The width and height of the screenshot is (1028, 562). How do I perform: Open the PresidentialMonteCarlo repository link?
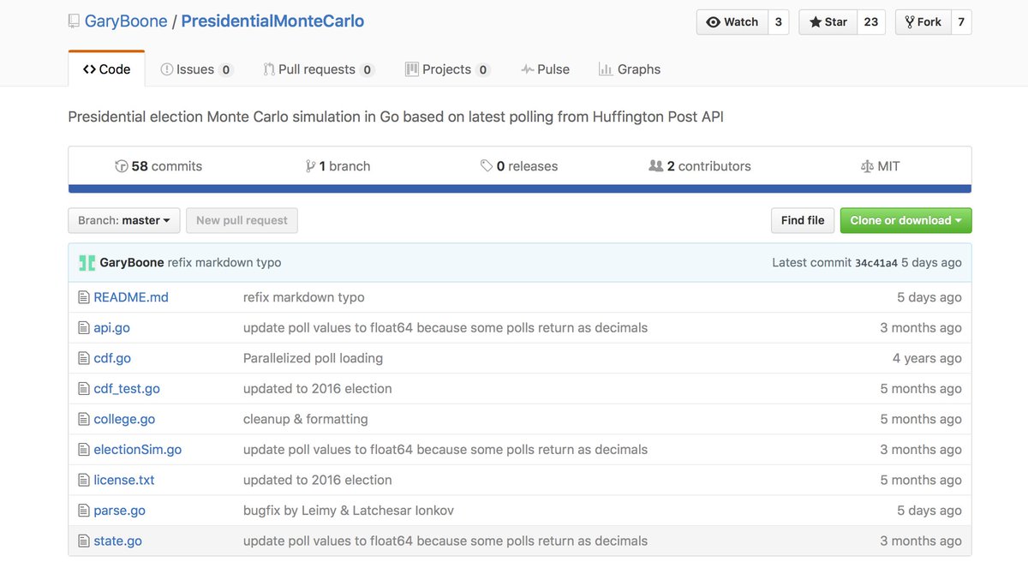click(272, 21)
